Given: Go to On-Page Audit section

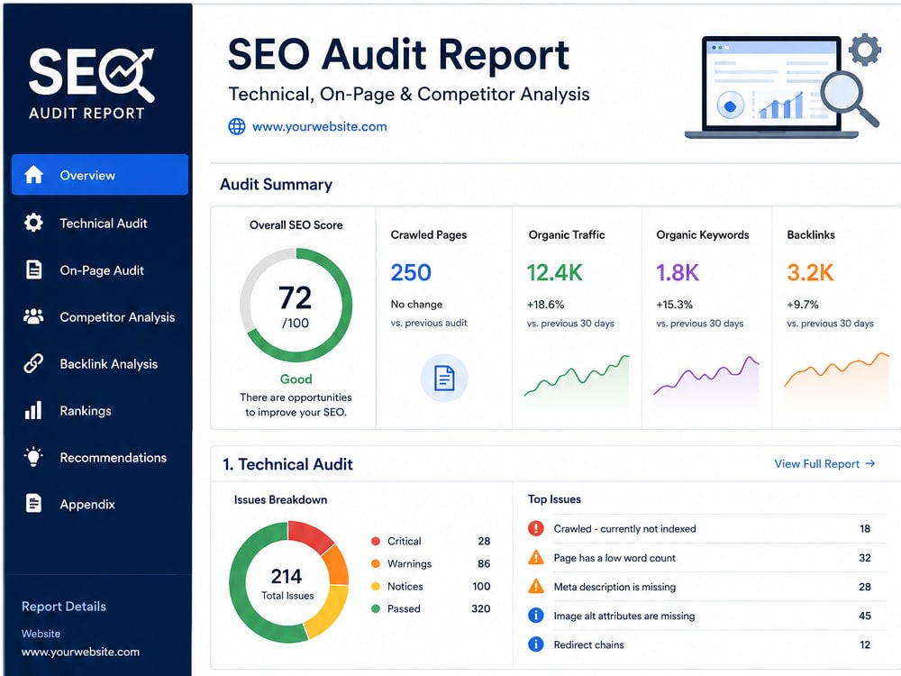Looking at the screenshot, I should 100,270.
